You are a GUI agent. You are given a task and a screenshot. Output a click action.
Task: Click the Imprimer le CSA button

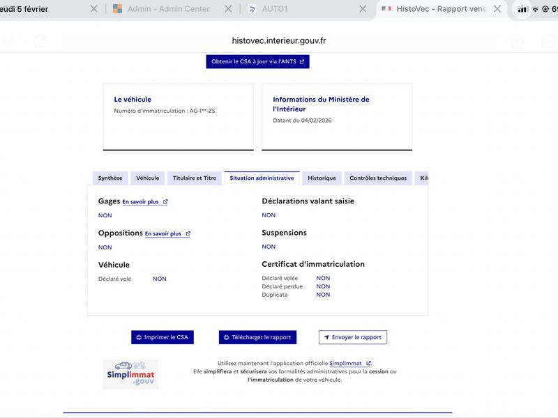(x=163, y=337)
